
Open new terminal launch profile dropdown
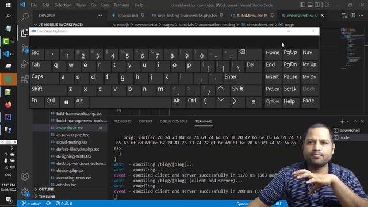click(x=348, y=121)
